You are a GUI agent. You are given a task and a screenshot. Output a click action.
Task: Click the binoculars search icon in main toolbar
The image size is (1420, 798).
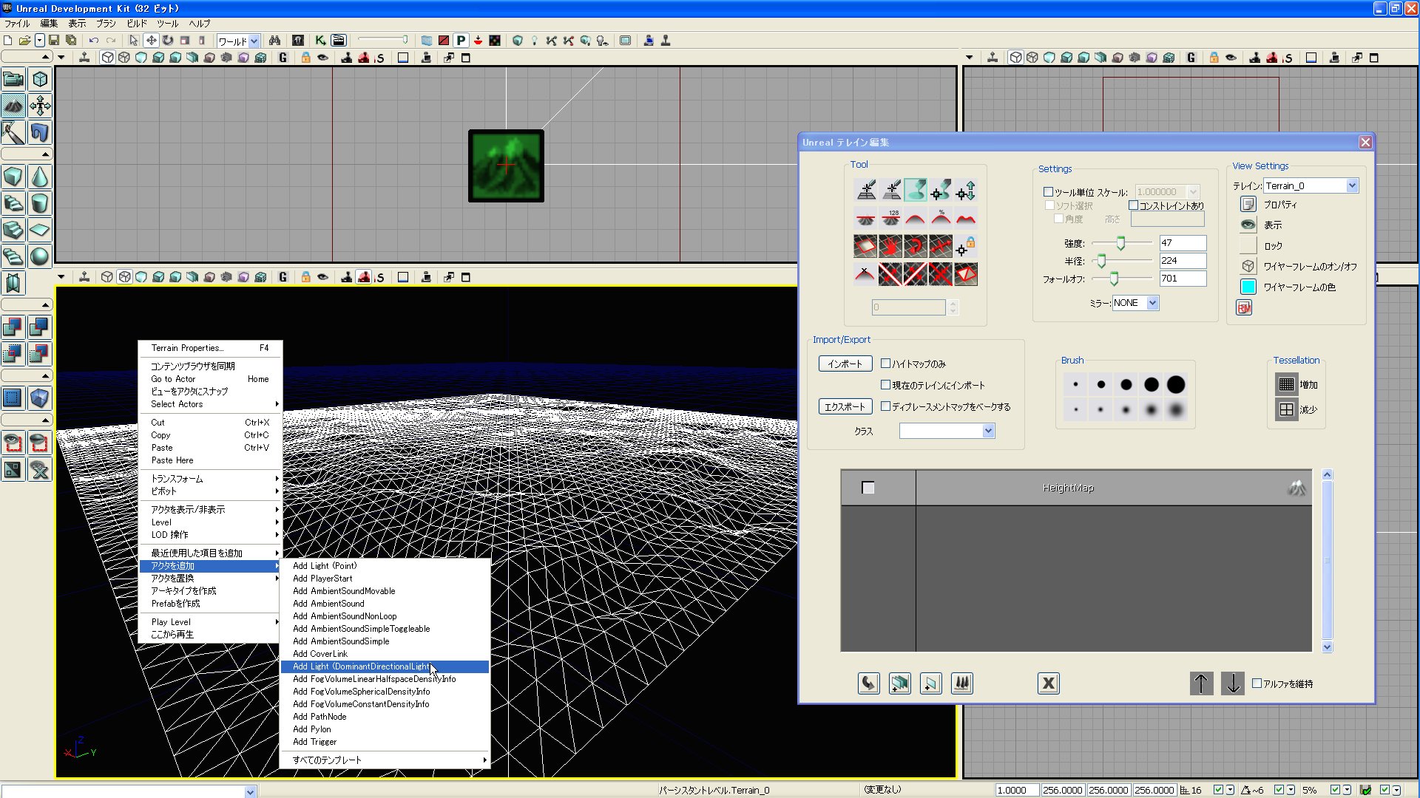tap(274, 41)
